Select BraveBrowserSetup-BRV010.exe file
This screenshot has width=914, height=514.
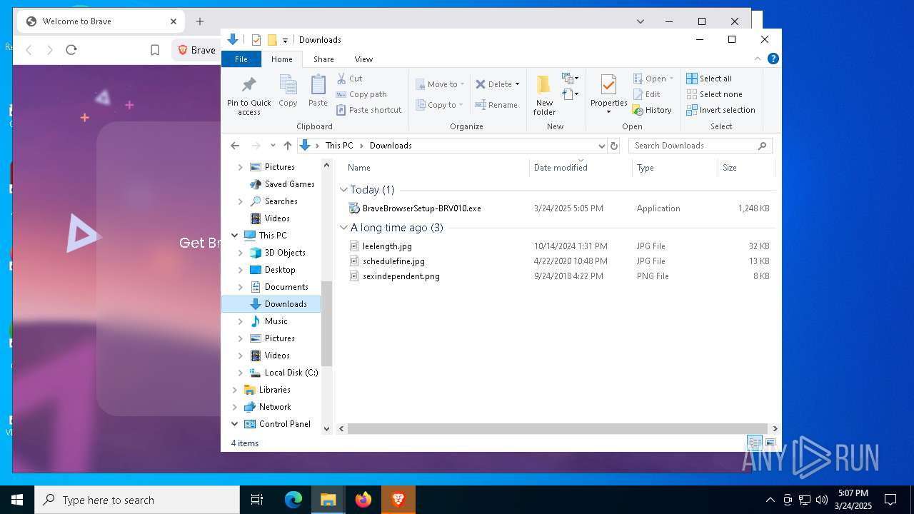[x=421, y=208]
